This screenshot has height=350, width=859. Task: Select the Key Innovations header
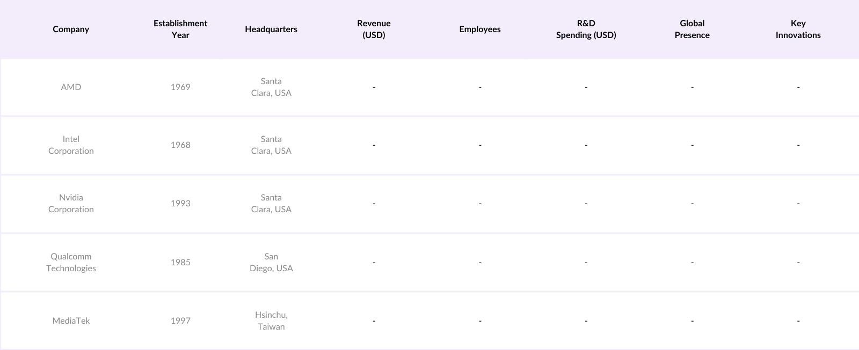(x=798, y=29)
